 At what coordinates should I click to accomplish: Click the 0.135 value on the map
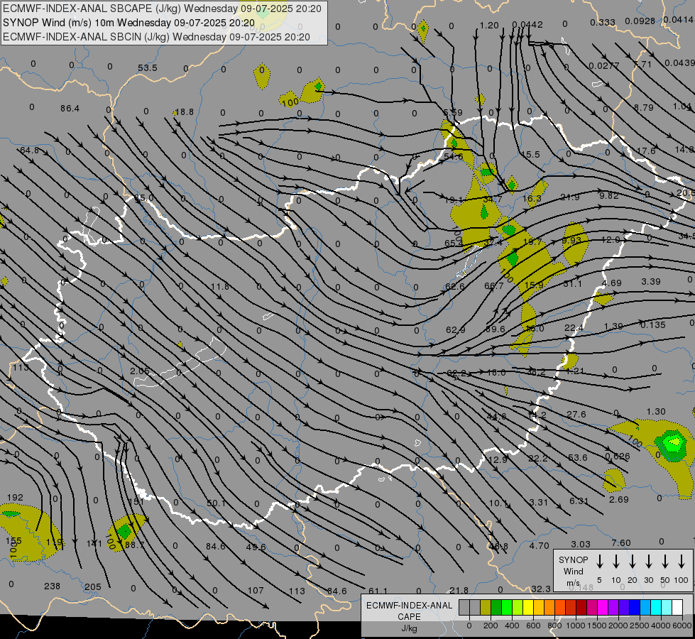[x=653, y=325]
